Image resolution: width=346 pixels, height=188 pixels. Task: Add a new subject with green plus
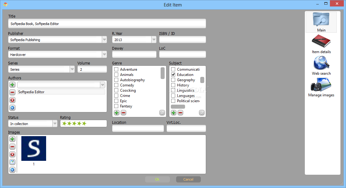coord(174,113)
